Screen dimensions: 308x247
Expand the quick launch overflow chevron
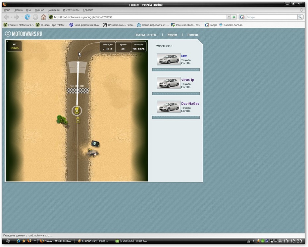pyautogui.click(x=34, y=240)
